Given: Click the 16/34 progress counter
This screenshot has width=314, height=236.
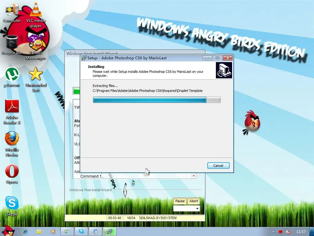Looking at the screenshot, I should point(131,218).
